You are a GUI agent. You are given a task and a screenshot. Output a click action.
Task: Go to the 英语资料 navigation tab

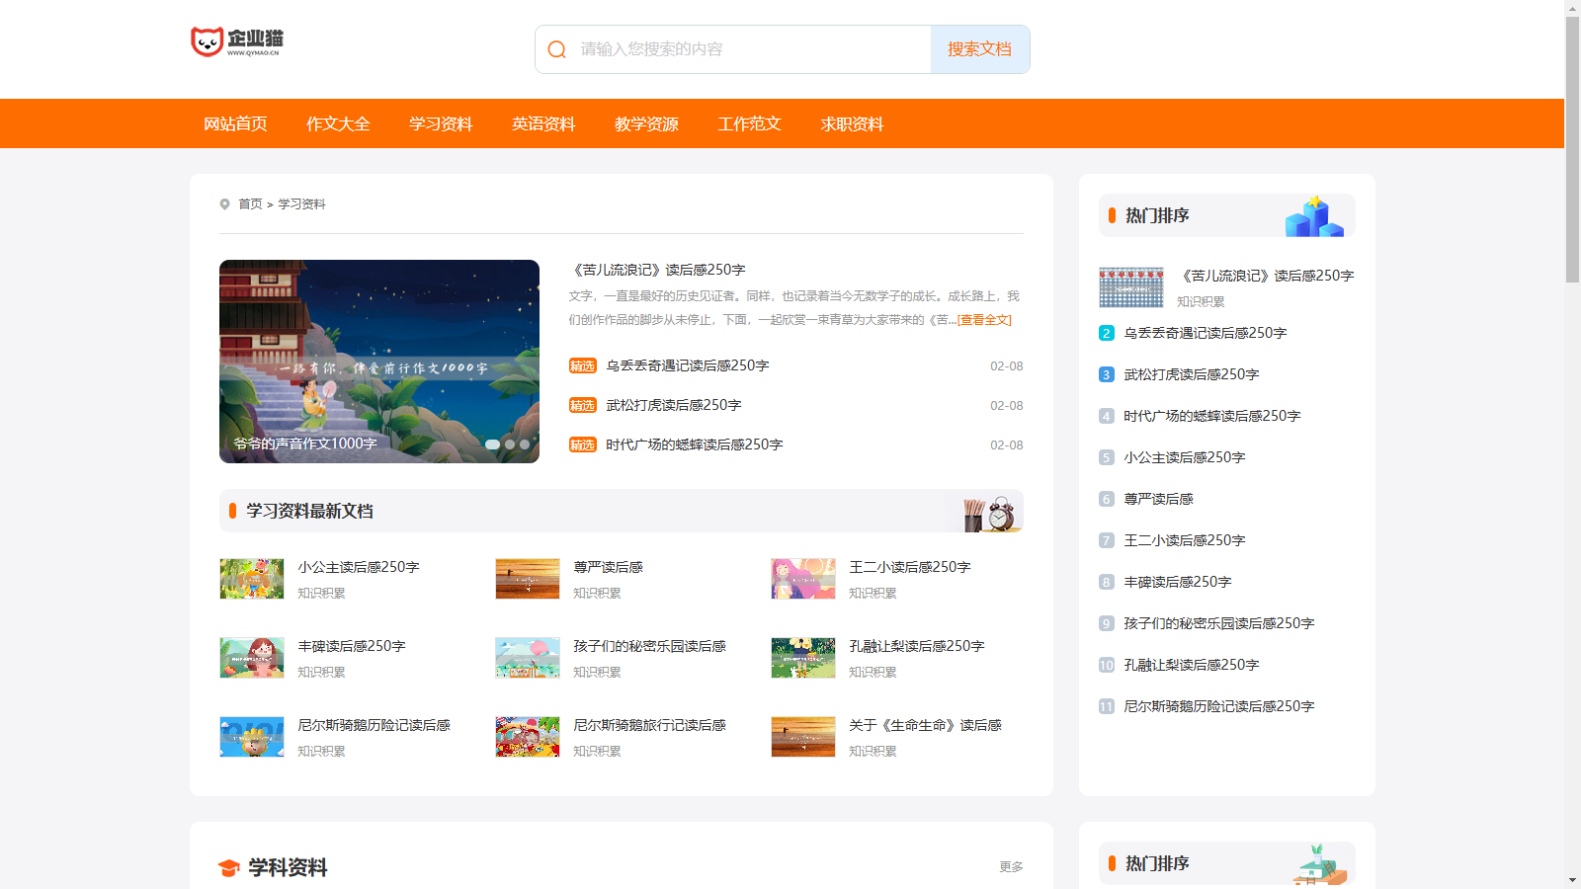click(543, 123)
